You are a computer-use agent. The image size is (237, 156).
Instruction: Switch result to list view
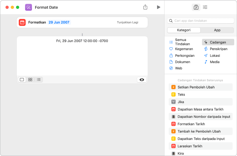point(39,80)
